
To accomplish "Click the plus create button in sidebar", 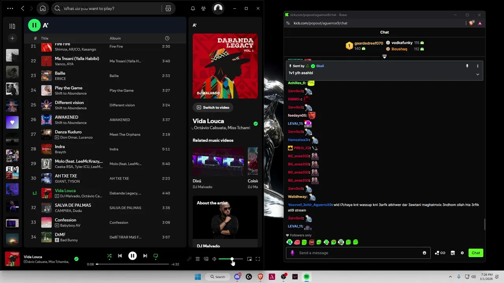I will [x=12, y=38].
